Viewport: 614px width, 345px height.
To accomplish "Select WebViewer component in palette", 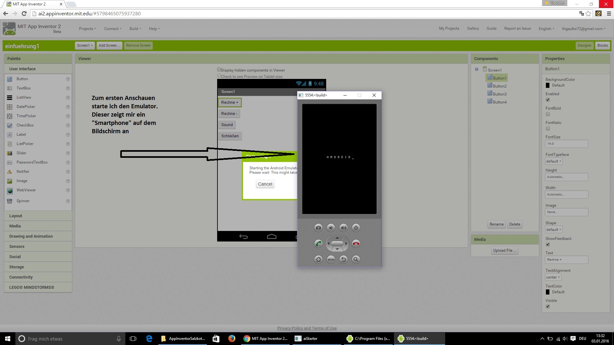I will pos(26,190).
